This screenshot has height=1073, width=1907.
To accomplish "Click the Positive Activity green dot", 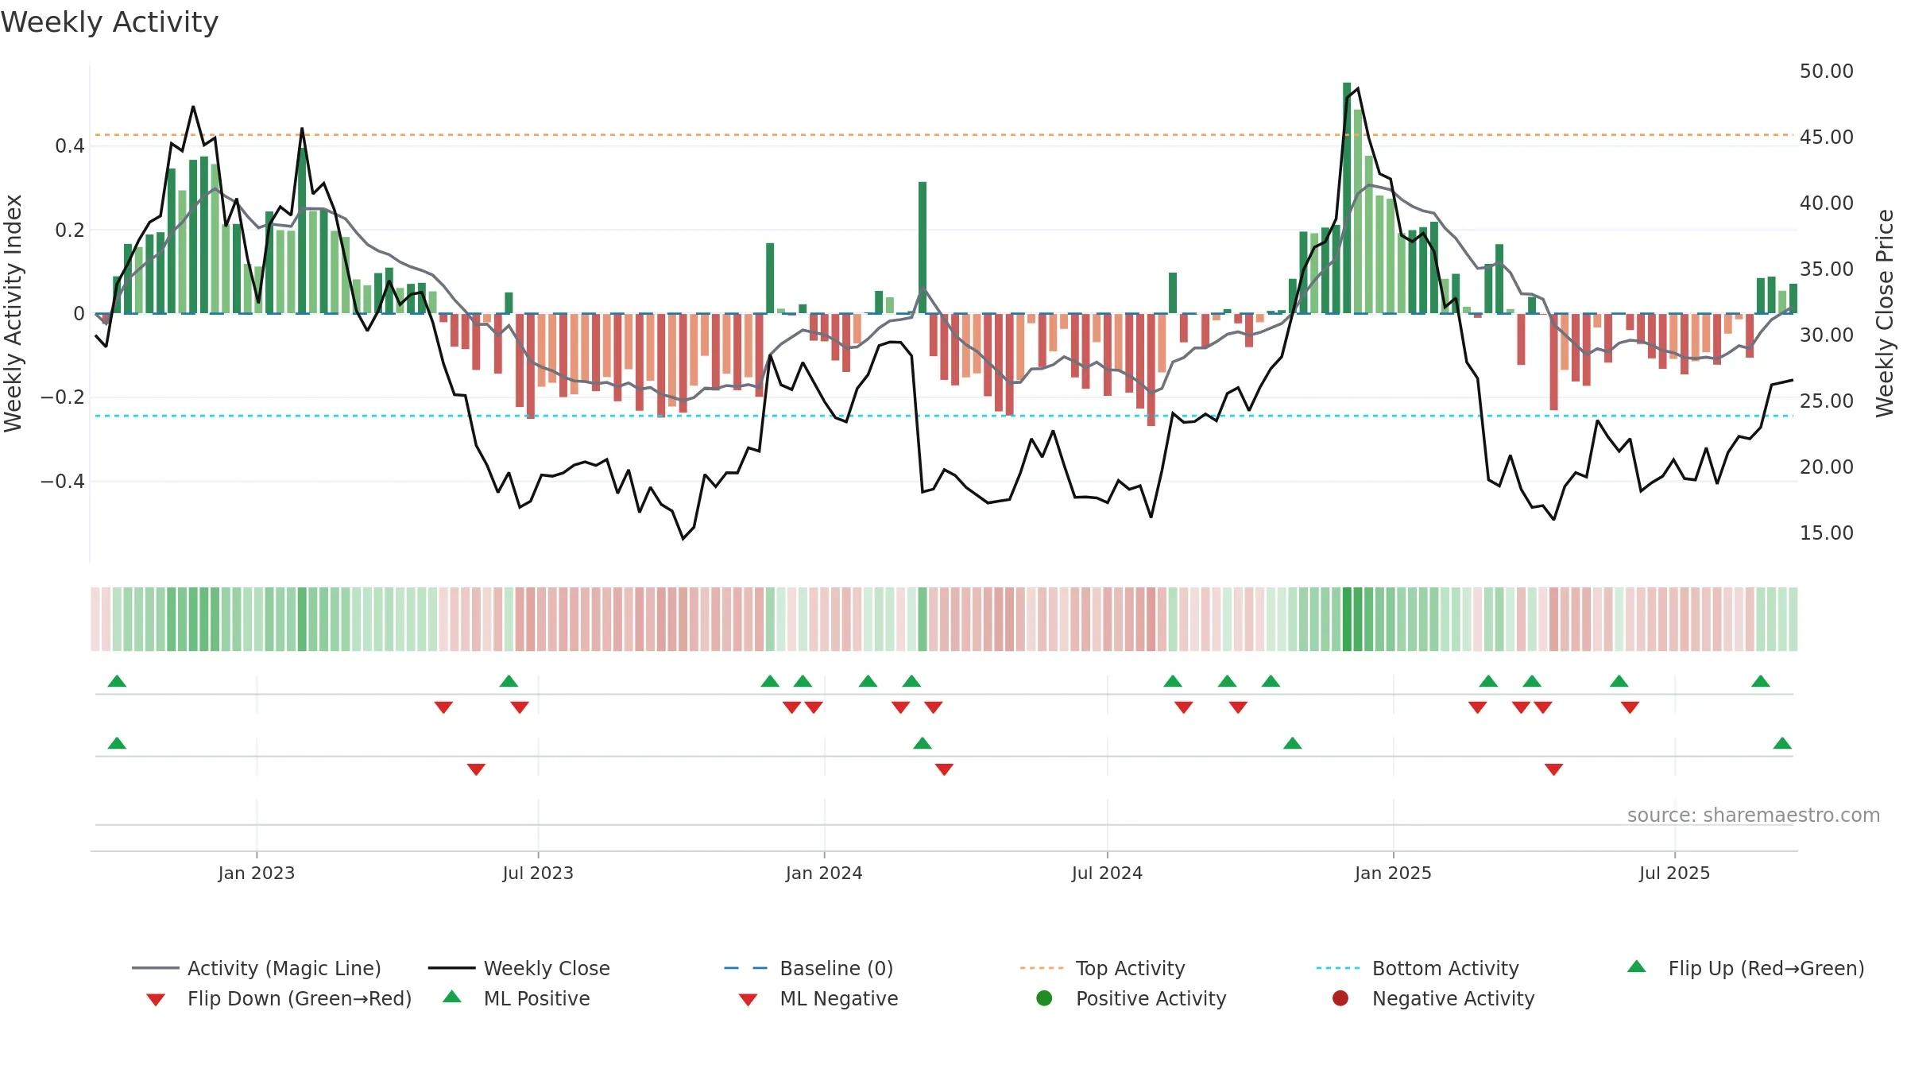I will click(x=1044, y=998).
